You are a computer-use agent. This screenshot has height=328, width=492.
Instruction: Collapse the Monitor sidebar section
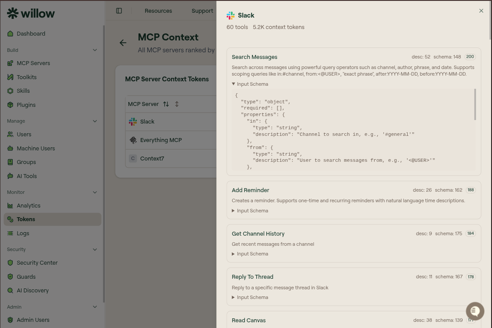(x=95, y=192)
